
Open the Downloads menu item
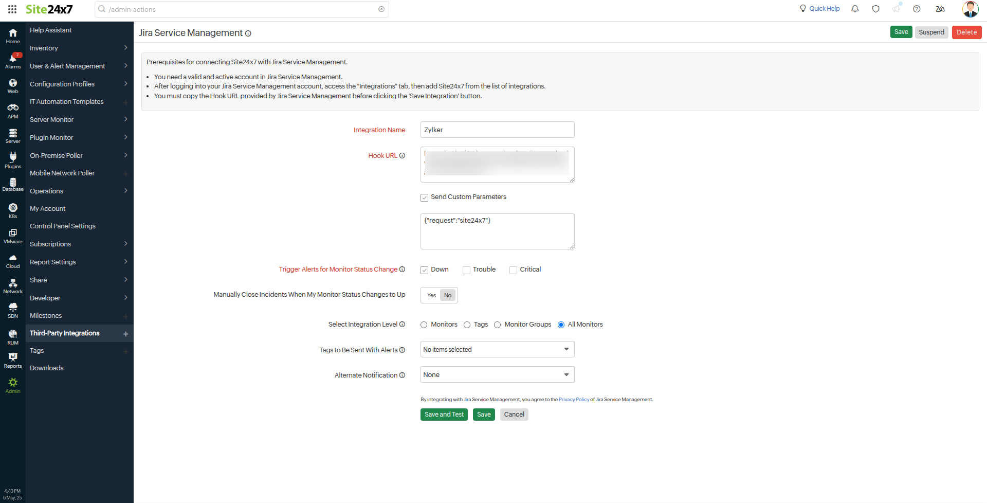(47, 368)
